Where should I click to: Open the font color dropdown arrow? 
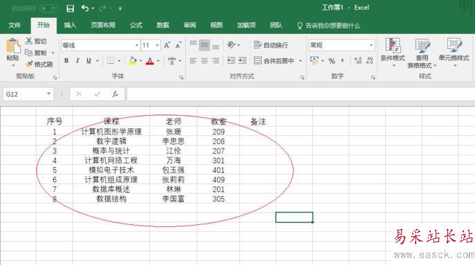(158, 61)
